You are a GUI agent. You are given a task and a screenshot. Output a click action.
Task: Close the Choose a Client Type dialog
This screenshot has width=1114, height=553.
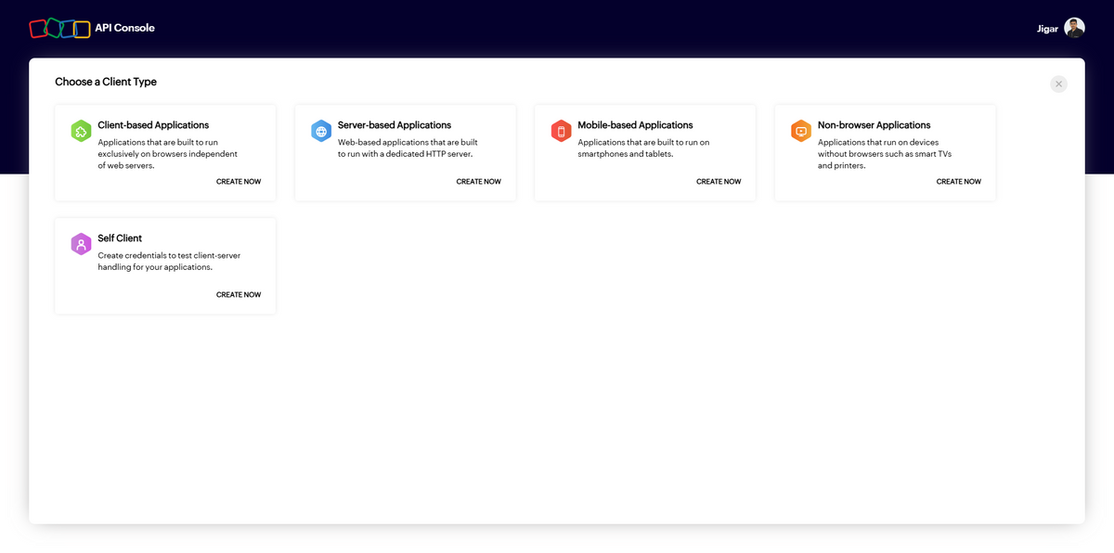pyautogui.click(x=1059, y=84)
